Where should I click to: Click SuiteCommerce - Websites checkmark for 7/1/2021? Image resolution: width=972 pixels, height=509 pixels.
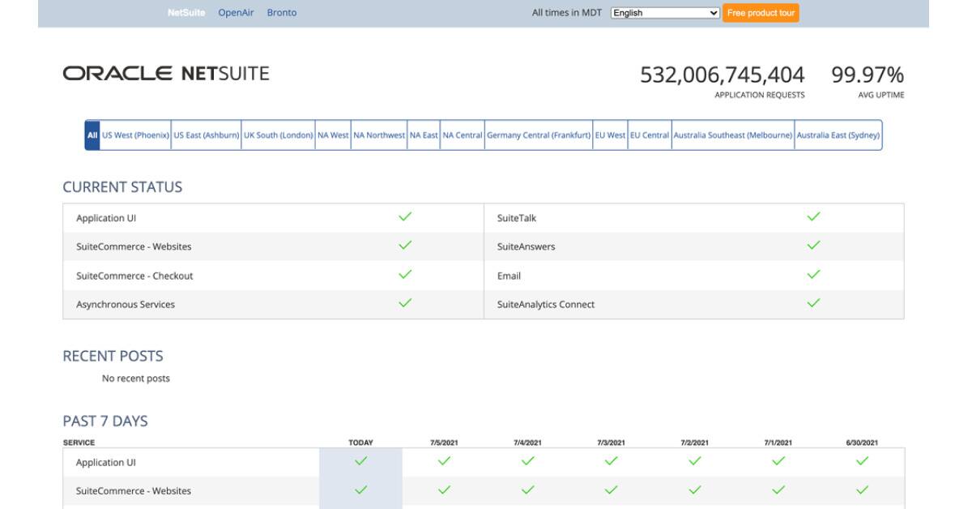pos(778,490)
